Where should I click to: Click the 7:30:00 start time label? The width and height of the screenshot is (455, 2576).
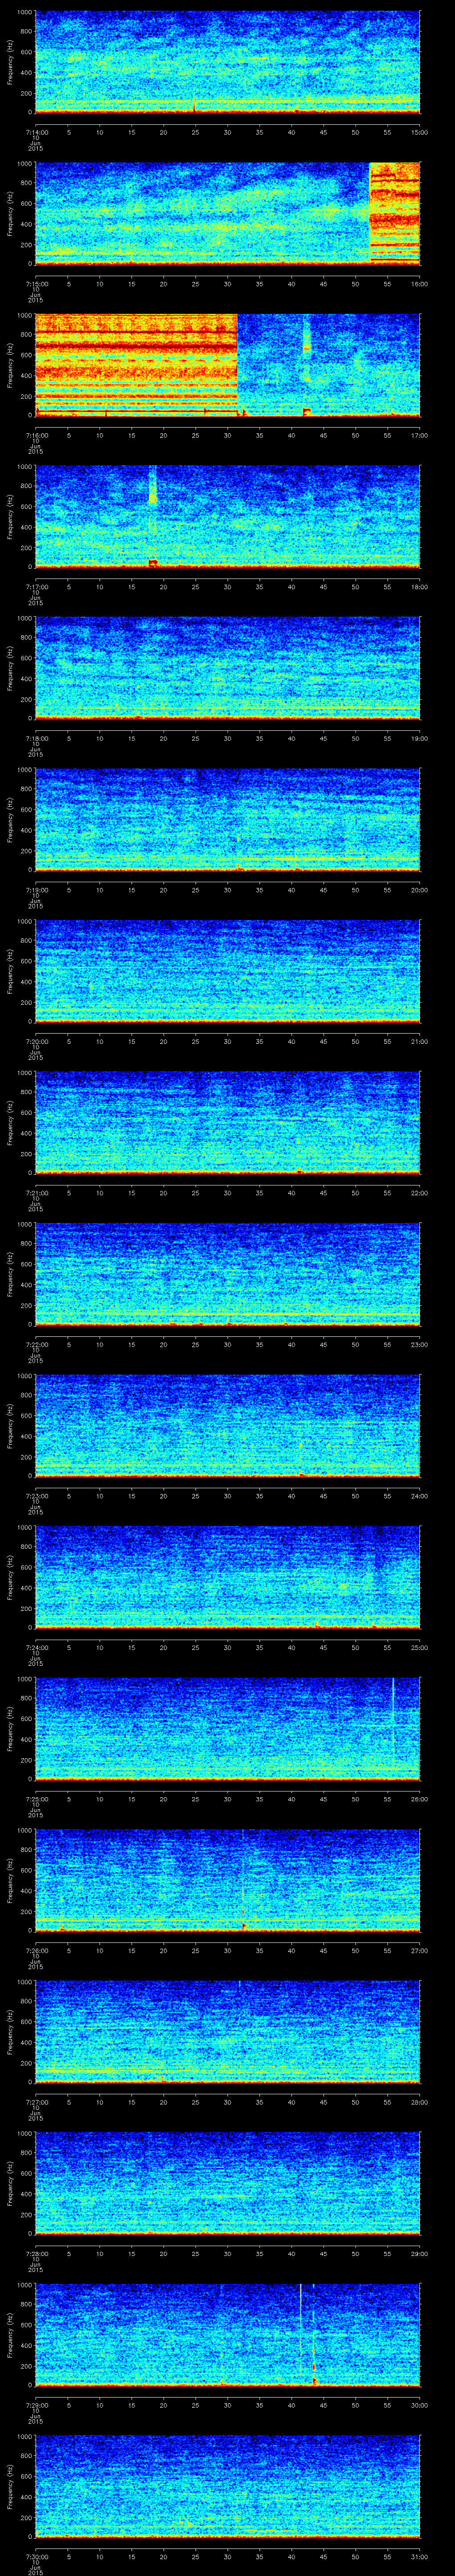click(35, 2557)
